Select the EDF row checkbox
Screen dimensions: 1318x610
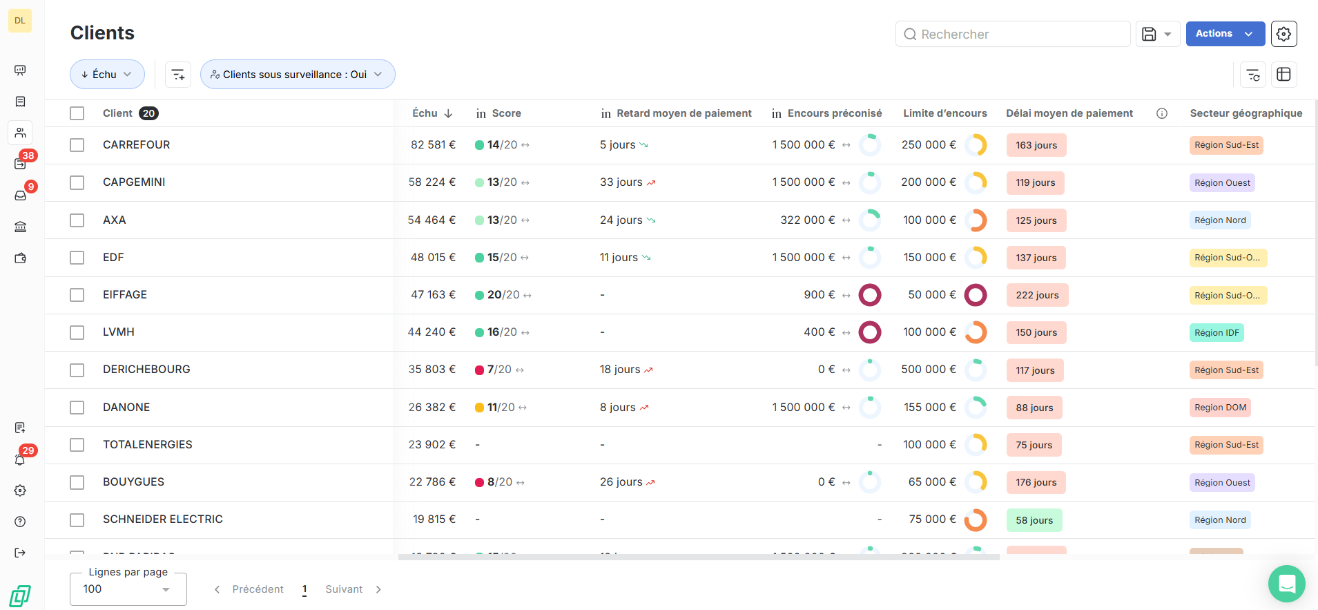click(x=77, y=258)
